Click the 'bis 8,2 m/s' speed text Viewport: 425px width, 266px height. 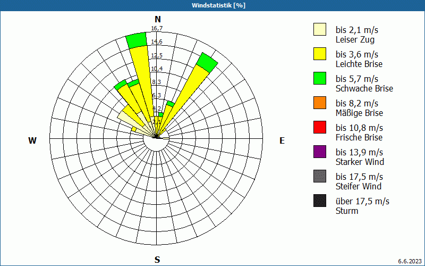[x=356, y=103]
